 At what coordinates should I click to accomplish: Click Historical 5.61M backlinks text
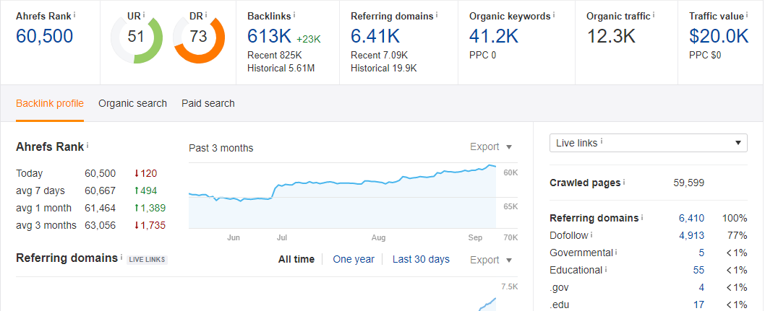click(x=281, y=68)
